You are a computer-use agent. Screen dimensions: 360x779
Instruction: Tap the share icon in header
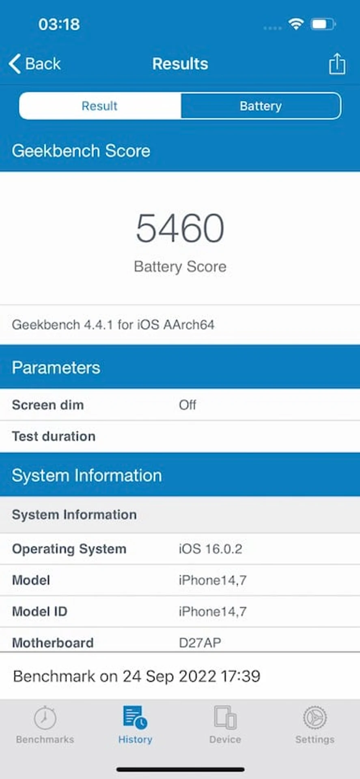[337, 64]
